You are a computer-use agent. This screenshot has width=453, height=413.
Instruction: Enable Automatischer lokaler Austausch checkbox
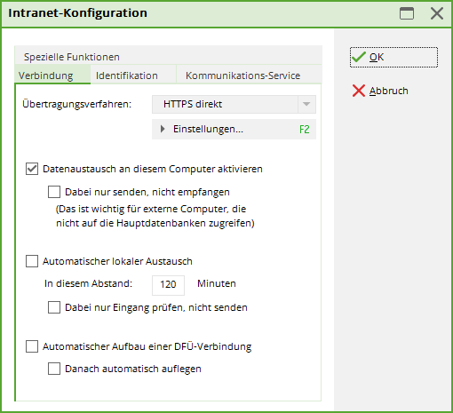pyautogui.click(x=32, y=261)
